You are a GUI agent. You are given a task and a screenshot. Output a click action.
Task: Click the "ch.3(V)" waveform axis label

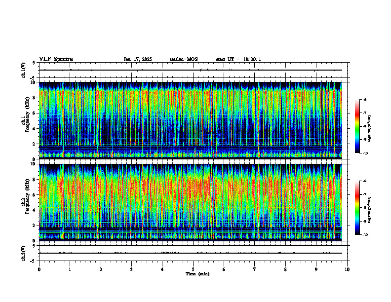point(24,253)
